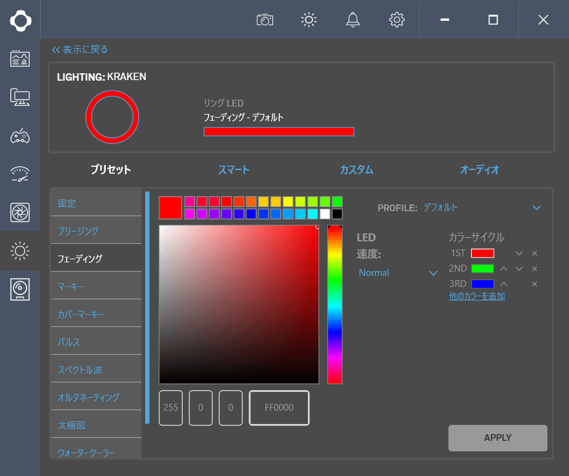Click the red LED color preview bar

(x=279, y=132)
